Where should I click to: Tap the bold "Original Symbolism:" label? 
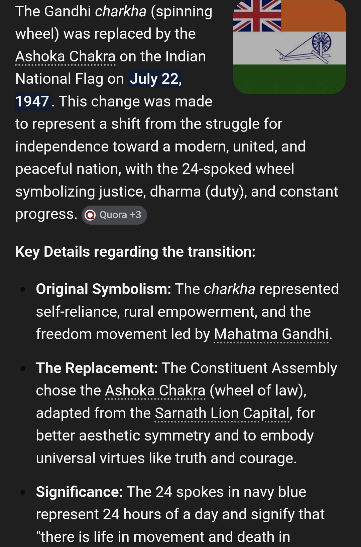point(104,289)
